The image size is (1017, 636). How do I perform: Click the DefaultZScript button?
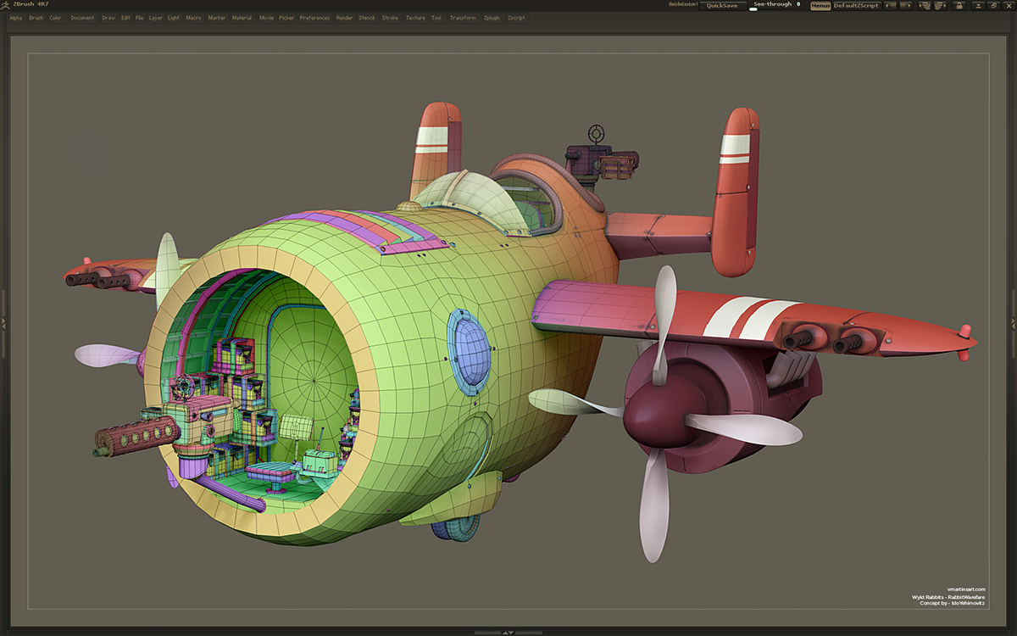tap(857, 5)
